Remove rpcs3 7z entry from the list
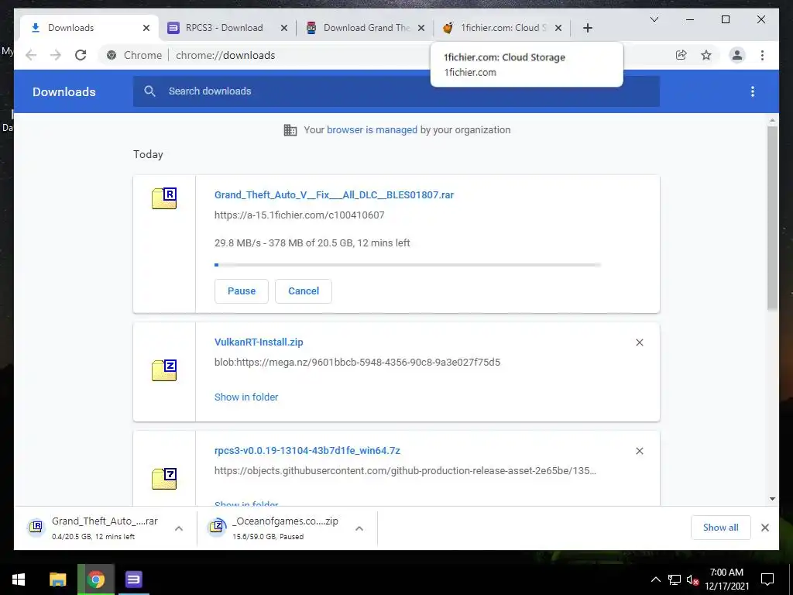Screen dimensions: 793x595 [639, 451]
